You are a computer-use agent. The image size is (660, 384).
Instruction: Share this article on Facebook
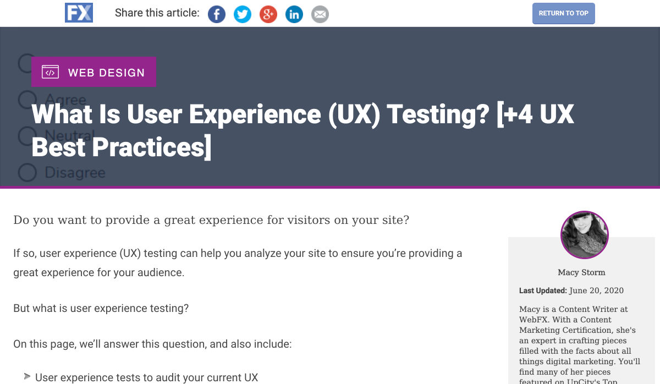[217, 14]
